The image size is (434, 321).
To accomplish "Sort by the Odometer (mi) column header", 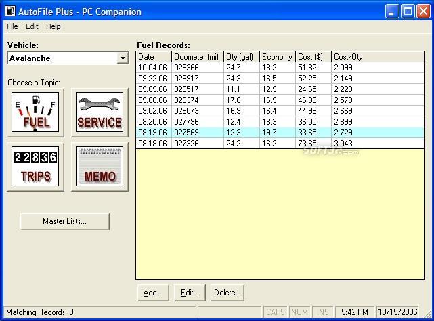I will point(198,57).
